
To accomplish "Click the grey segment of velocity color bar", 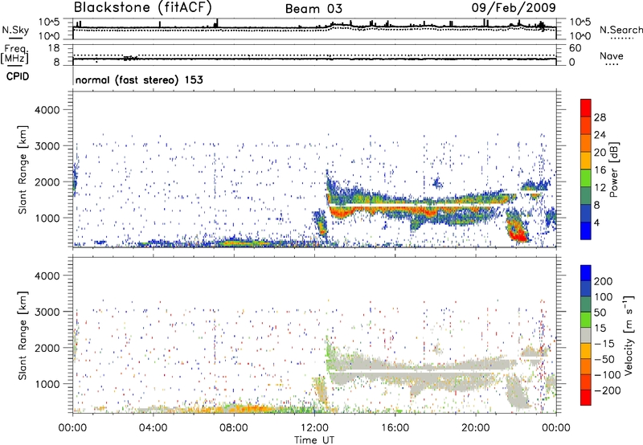I will point(586,335).
